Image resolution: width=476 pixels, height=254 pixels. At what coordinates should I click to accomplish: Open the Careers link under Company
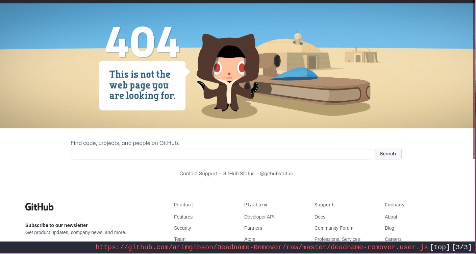pos(393,239)
